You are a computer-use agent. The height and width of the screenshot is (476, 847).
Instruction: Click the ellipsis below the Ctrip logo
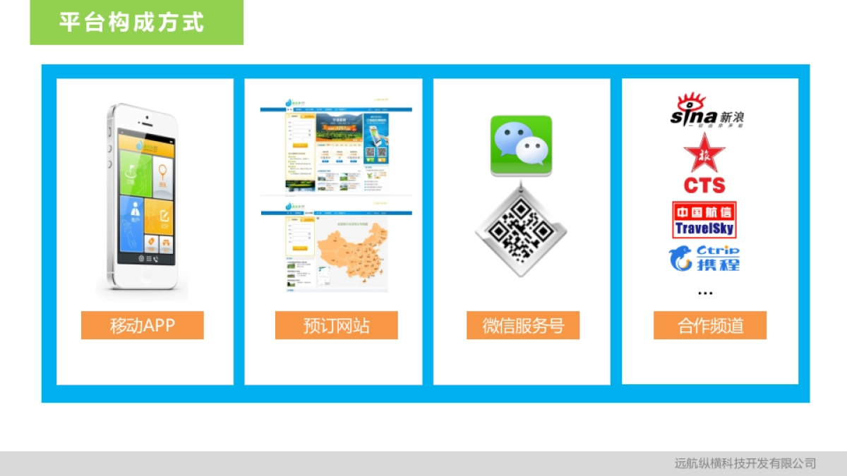pyautogui.click(x=704, y=293)
